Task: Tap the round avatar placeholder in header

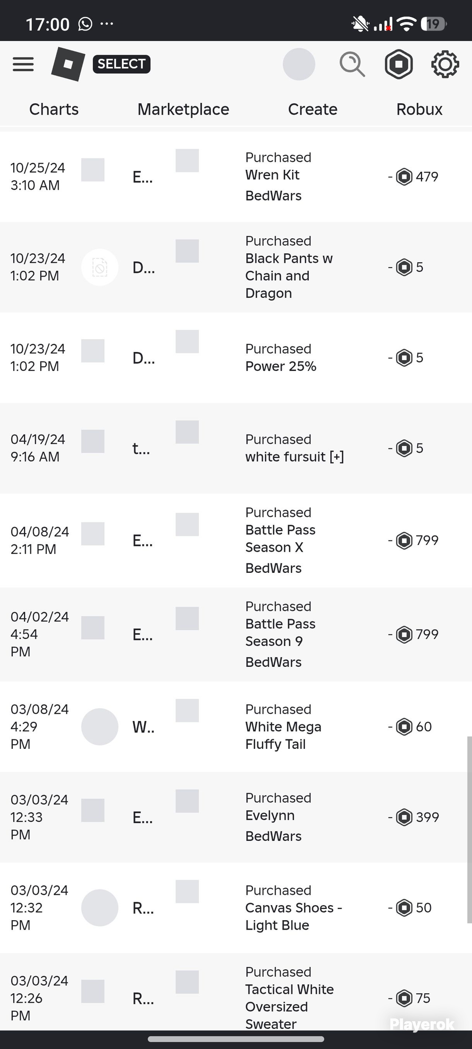Action: click(299, 64)
